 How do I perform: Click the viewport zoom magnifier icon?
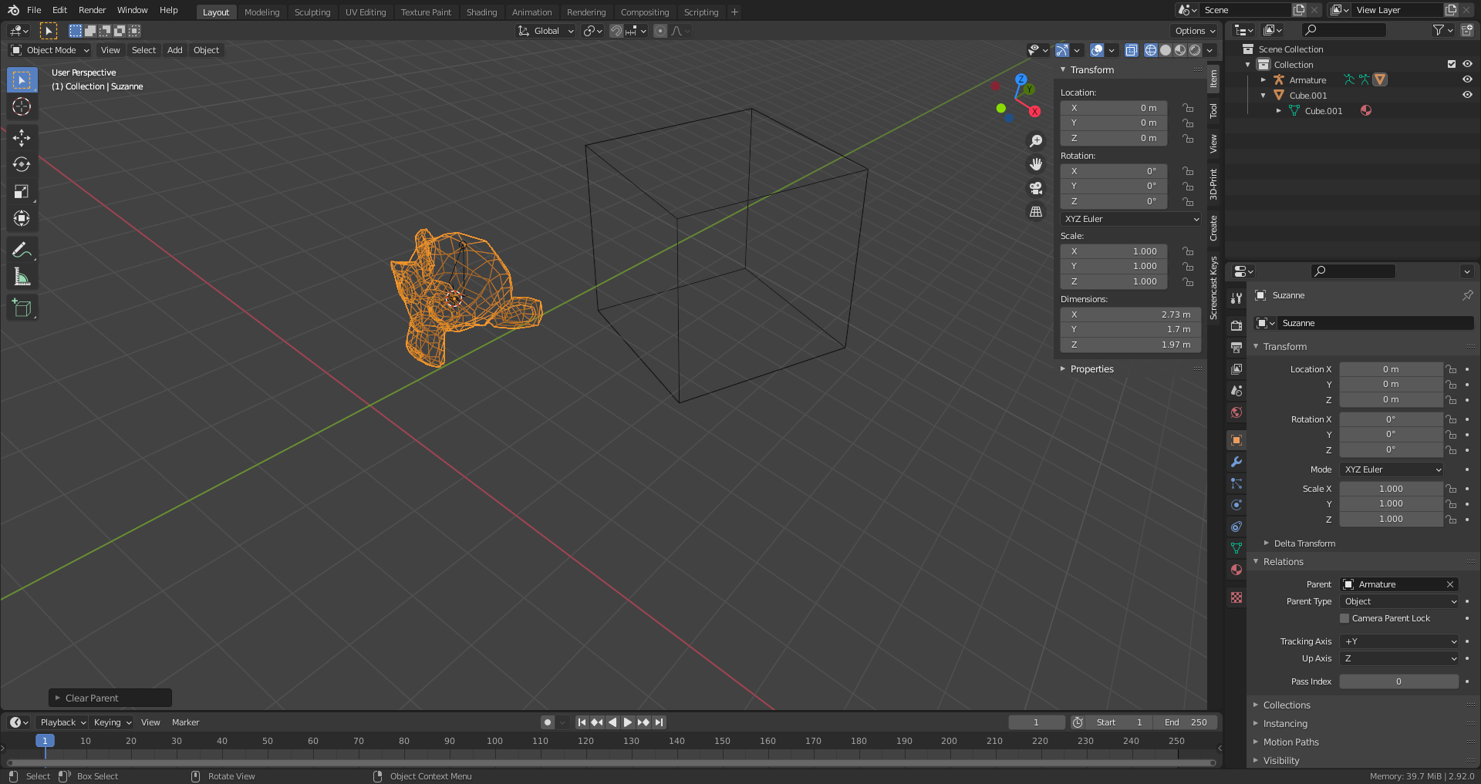coord(1036,141)
